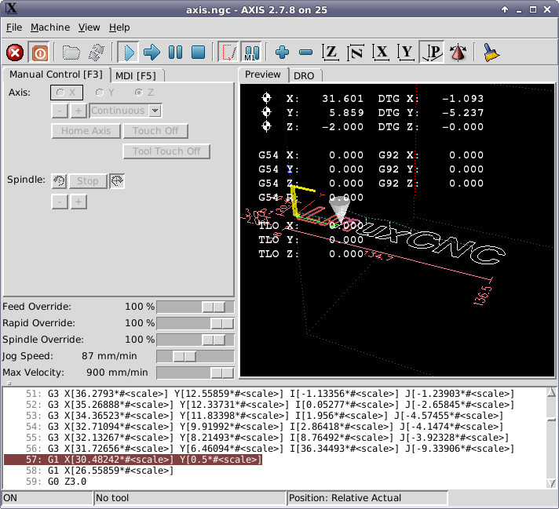The image size is (559, 509).
Task: Click 'No tool' status bar entry
Action: click(x=190, y=498)
